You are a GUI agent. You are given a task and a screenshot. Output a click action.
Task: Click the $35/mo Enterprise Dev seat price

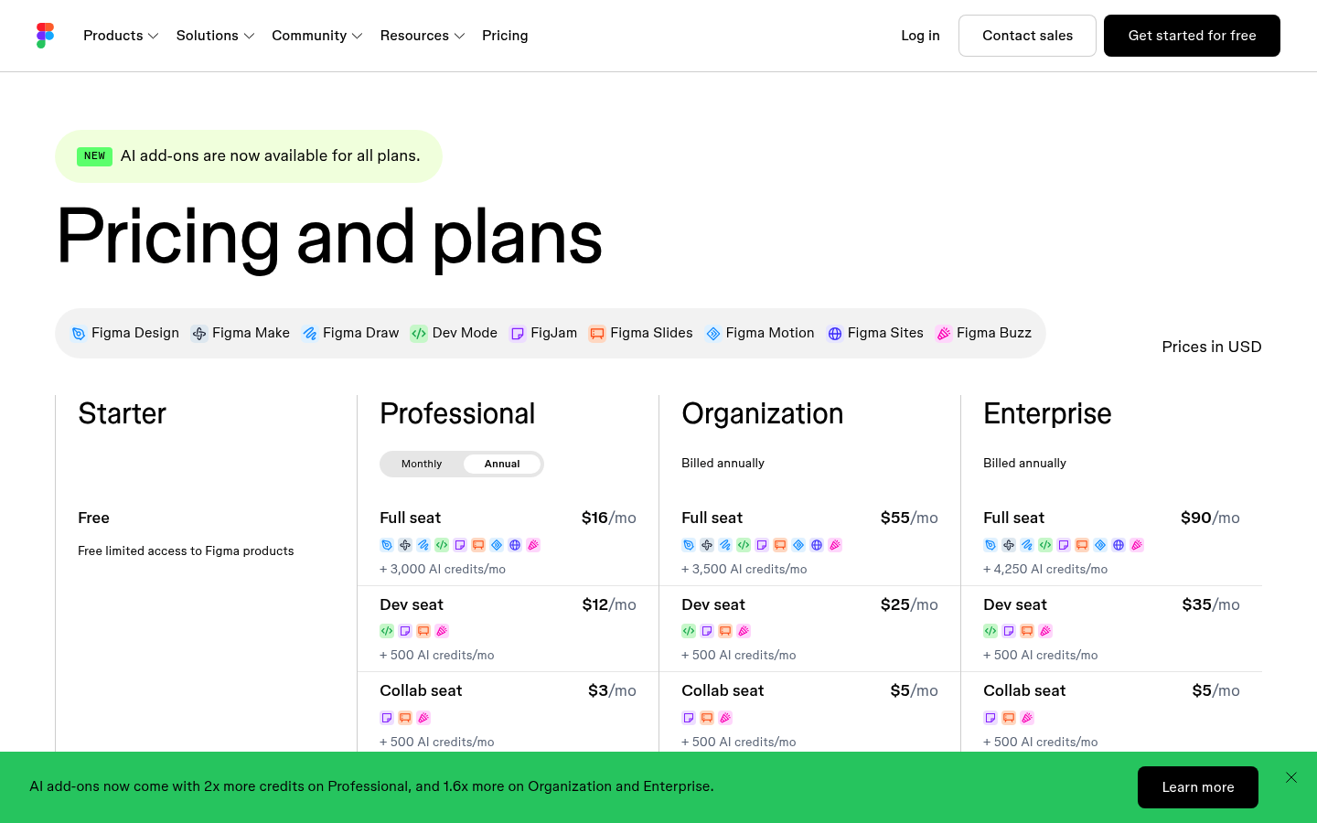(x=1211, y=604)
